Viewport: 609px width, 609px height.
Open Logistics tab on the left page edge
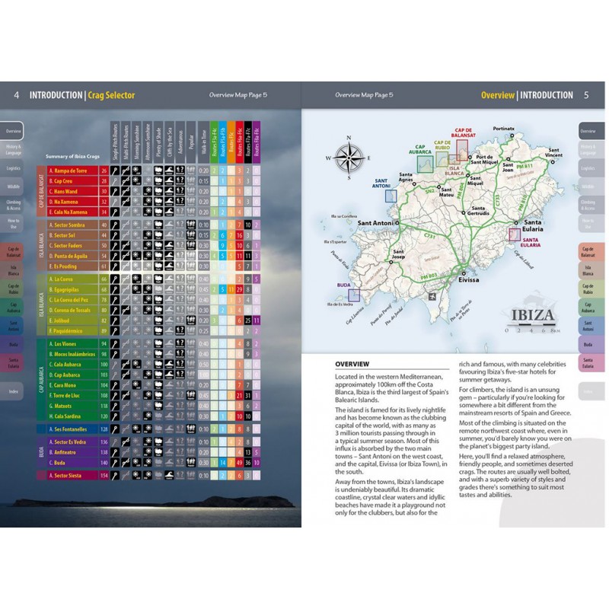pyautogui.click(x=13, y=167)
